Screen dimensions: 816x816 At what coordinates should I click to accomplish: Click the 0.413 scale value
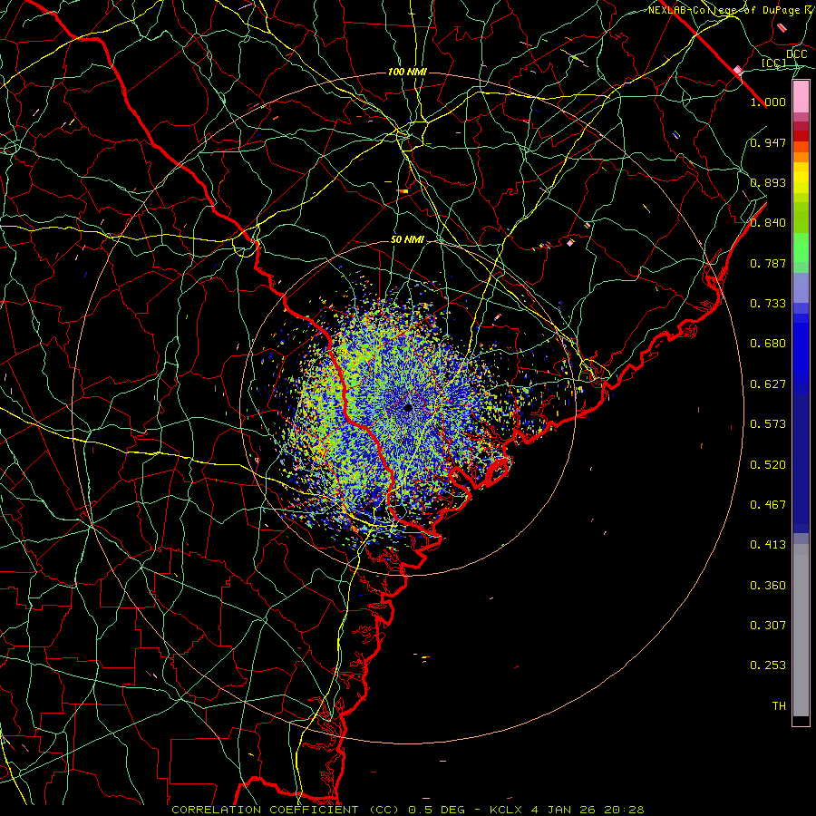pos(768,545)
